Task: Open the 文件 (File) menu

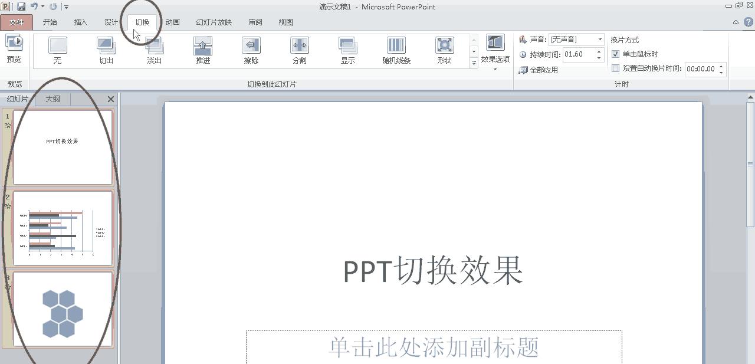Action: tap(17, 22)
